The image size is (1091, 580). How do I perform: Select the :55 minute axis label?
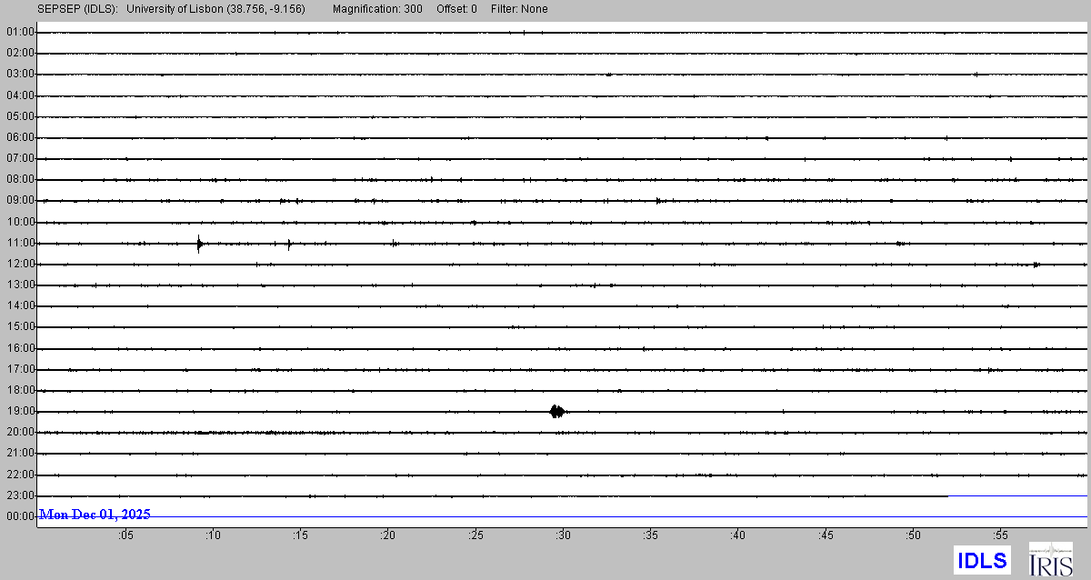999,535
